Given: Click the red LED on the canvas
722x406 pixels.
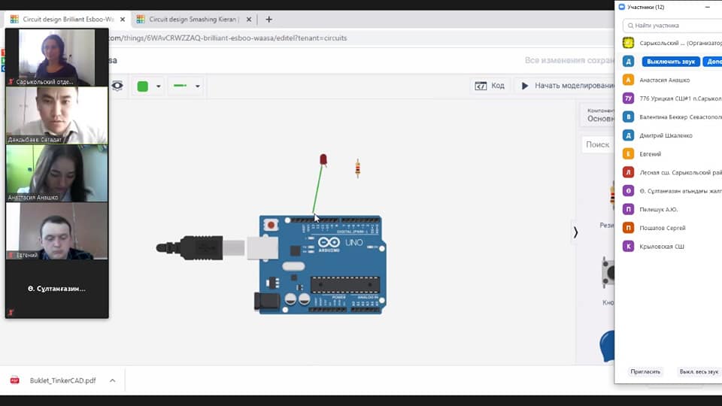Looking at the screenshot, I should 323,159.
